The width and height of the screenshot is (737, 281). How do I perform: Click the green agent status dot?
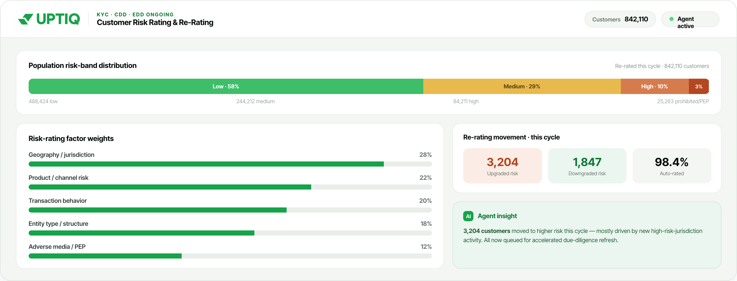click(x=671, y=19)
